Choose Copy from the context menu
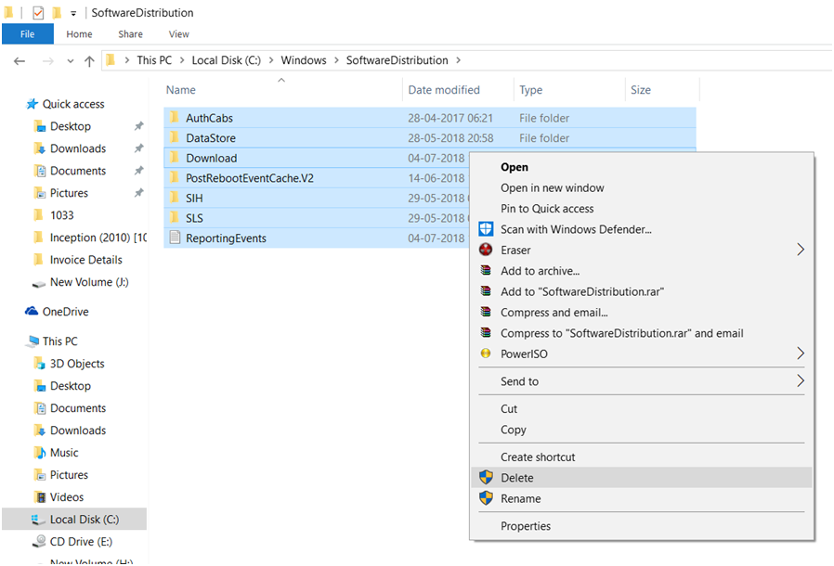This screenshot has width=834, height=566. (x=642, y=430)
